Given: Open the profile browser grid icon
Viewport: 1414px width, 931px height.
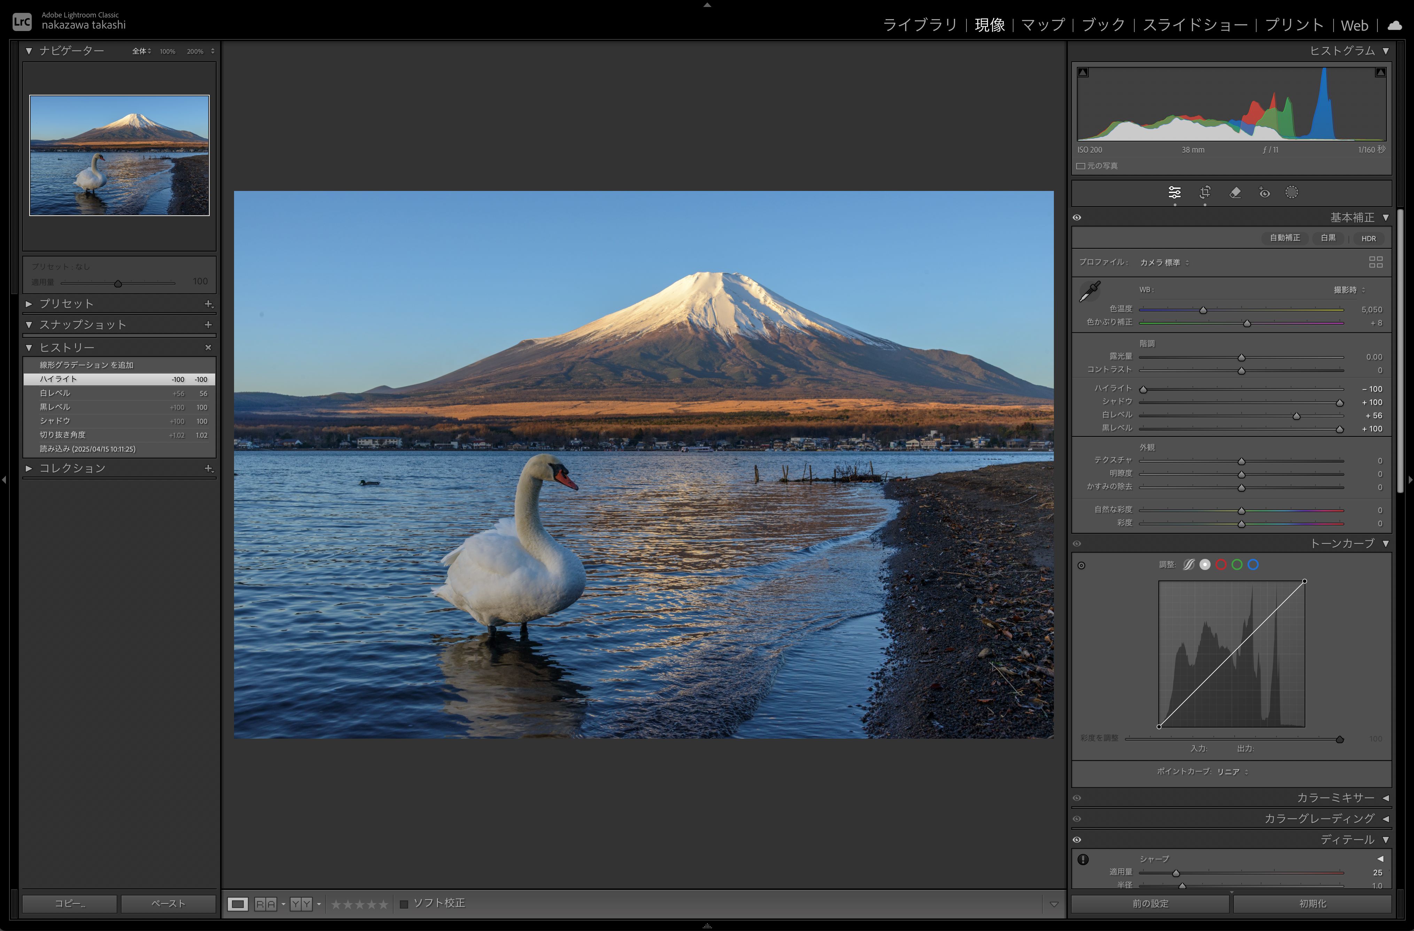Looking at the screenshot, I should point(1375,262).
